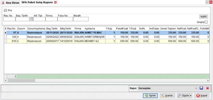Click the Yenile refresh button
This screenshot has width=213, height=100.
pyautogui.click(x=150, y=95)
